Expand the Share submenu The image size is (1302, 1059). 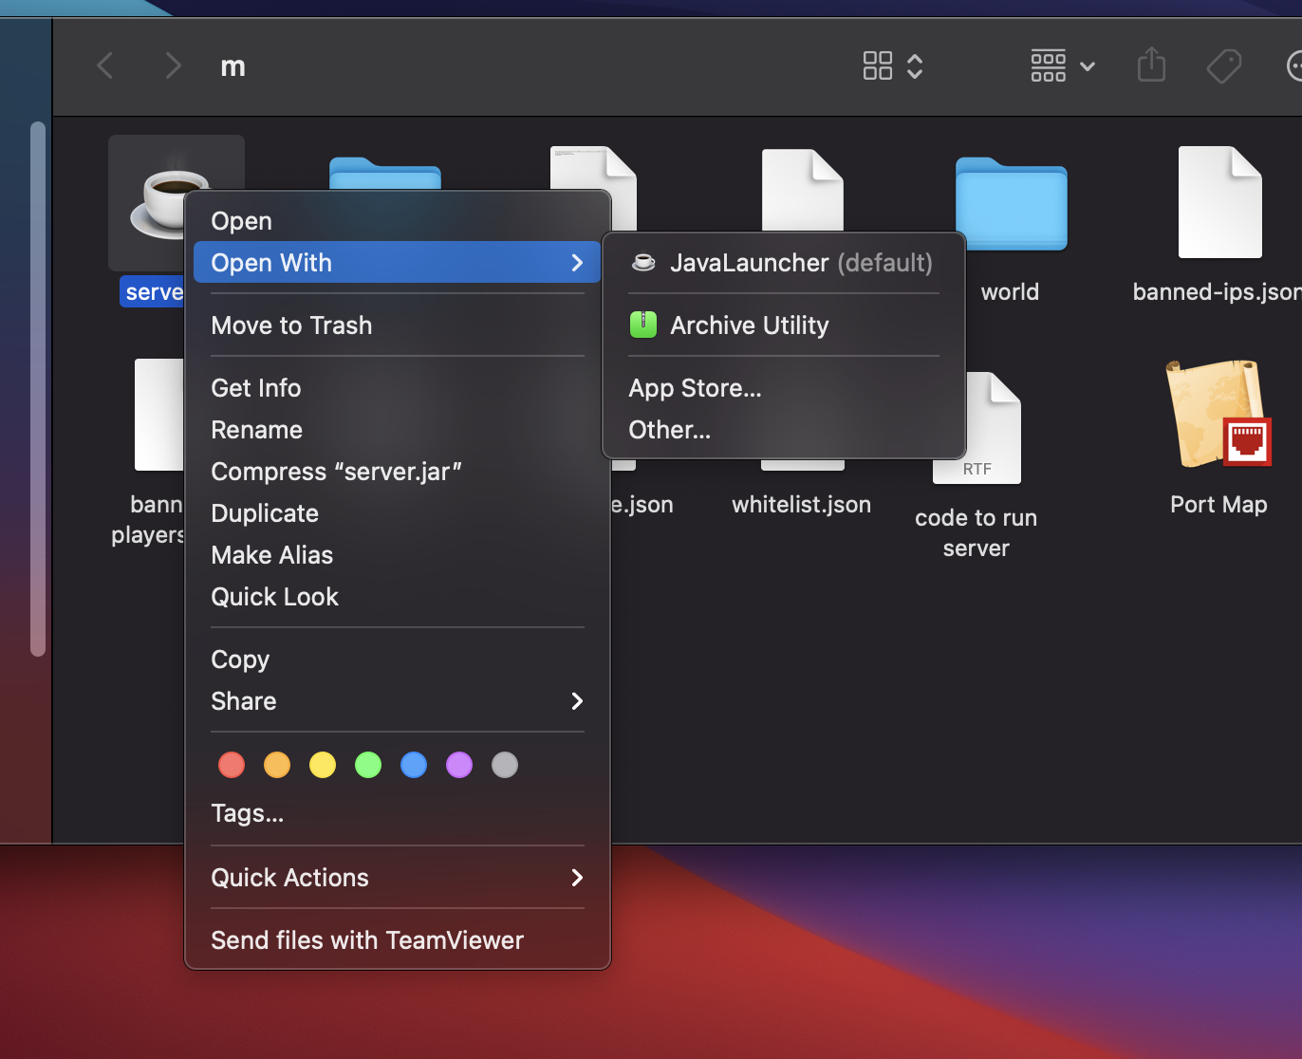click(x=397, y=701)
